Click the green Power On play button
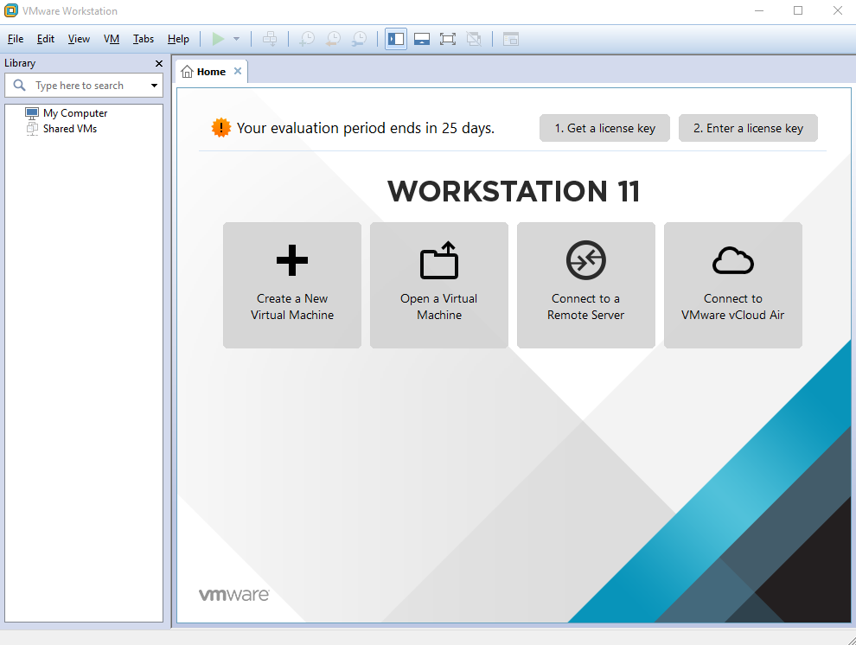Image resolution: width=856 pixels, height=645 pixels. 219,39
